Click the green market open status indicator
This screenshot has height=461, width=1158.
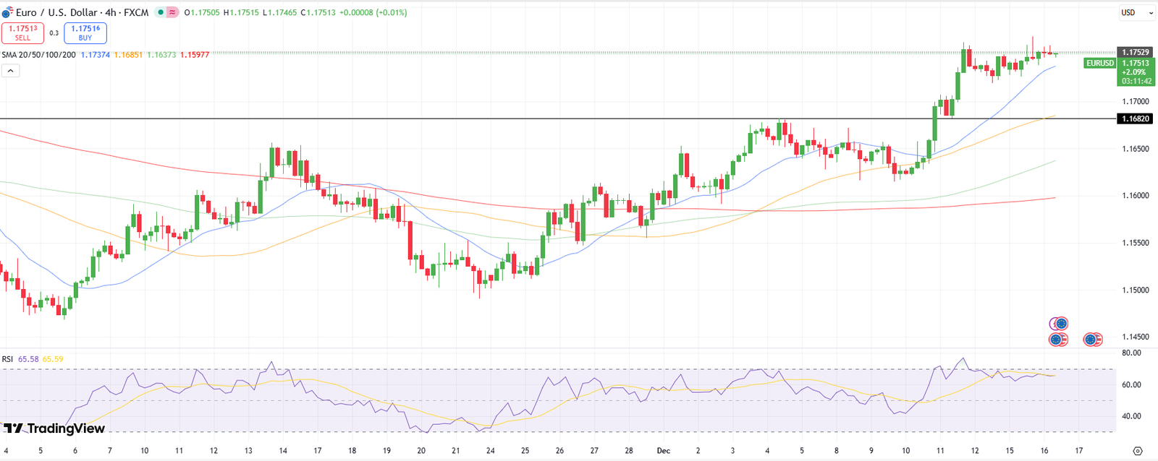[160, 13]
